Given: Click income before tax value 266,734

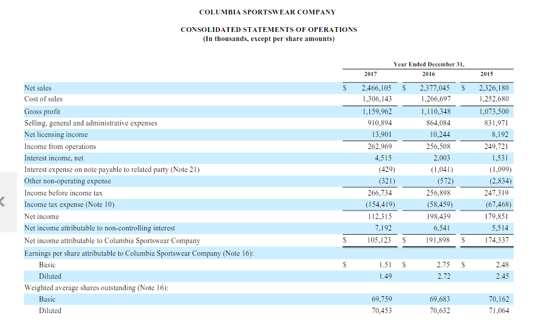Looking at the screenshot, I should [x=380, y=193].
